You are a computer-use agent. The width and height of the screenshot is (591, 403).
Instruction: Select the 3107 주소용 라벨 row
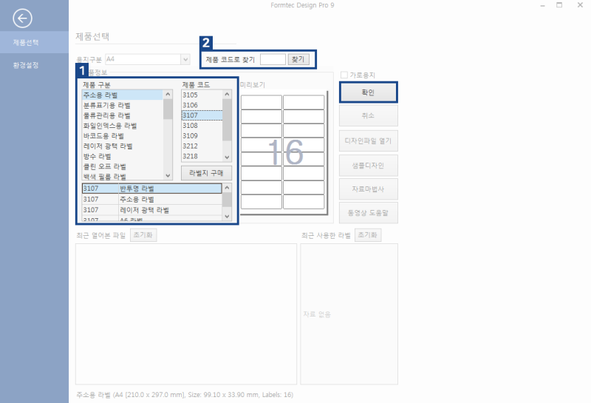pyautogui.click(x=152, y=199)
